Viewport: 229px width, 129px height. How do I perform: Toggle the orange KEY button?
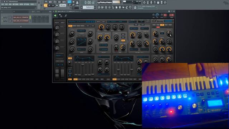(123, 40)
